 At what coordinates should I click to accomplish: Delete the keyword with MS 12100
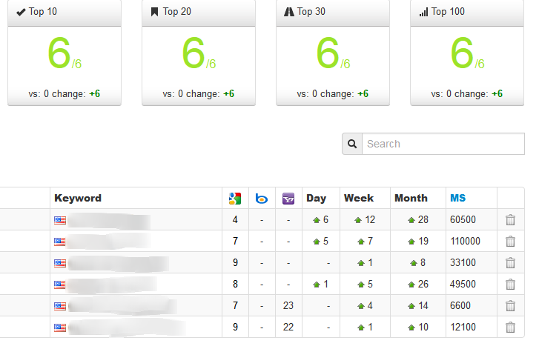[x=511, y=327]
